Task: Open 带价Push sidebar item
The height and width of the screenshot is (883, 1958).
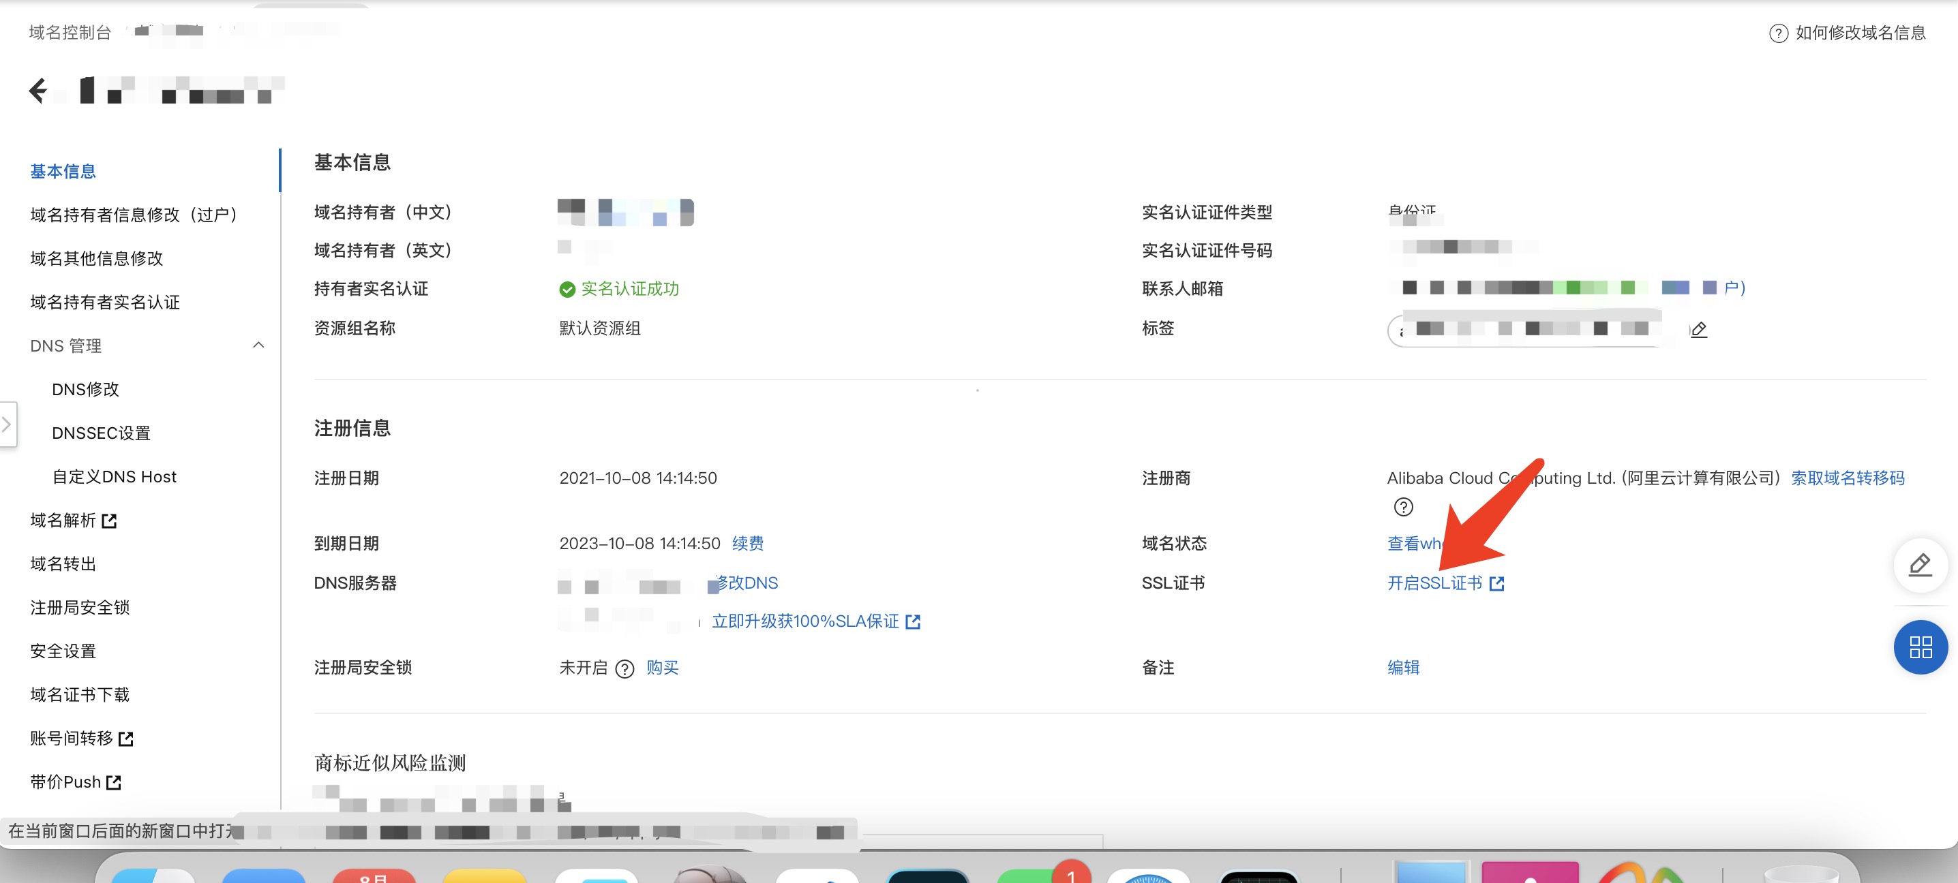Action: click(75, 782)
